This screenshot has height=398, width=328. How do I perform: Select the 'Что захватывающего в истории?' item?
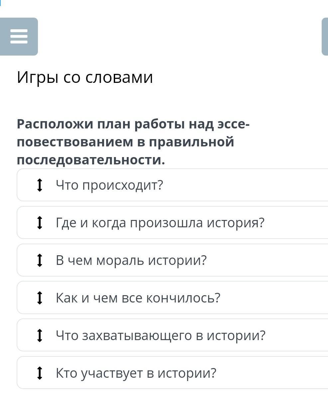click(173, 335)
